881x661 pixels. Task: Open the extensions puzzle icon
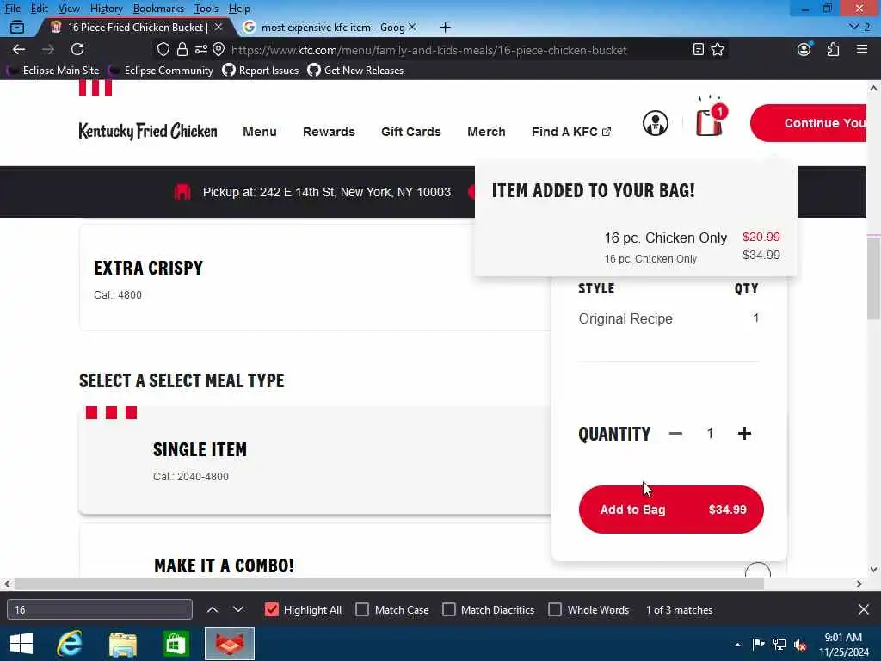[833, 49]
